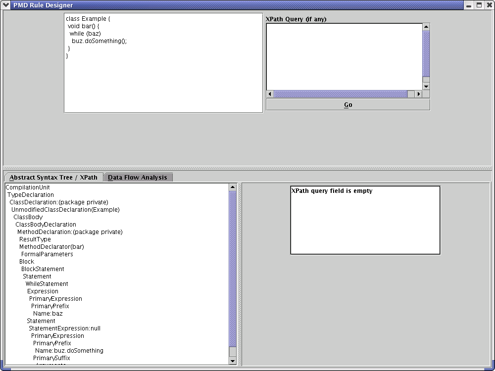Maximize the PMD Rule Designer window
Screen dimensions: 495x371
pyautogui.click(x=479, y=5)
